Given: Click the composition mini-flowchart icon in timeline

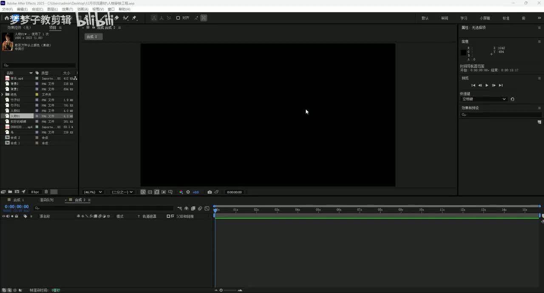Looking at the screenshot, I should [180, 208].
